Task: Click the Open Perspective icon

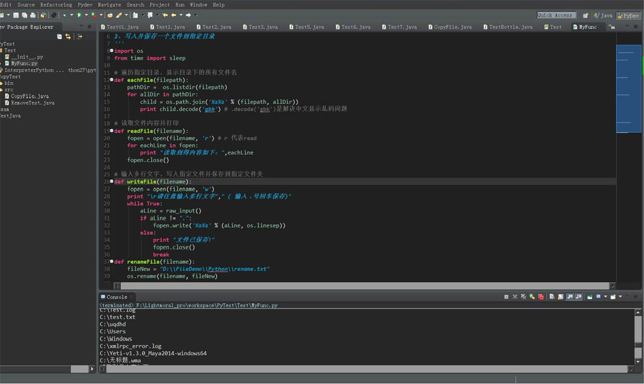Action: coord(585,15)
